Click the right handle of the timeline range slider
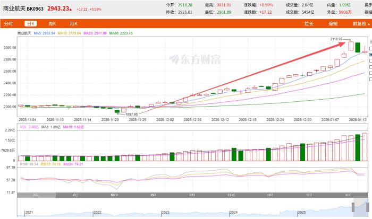Screen dimensions: 372x219 [368, 207]
